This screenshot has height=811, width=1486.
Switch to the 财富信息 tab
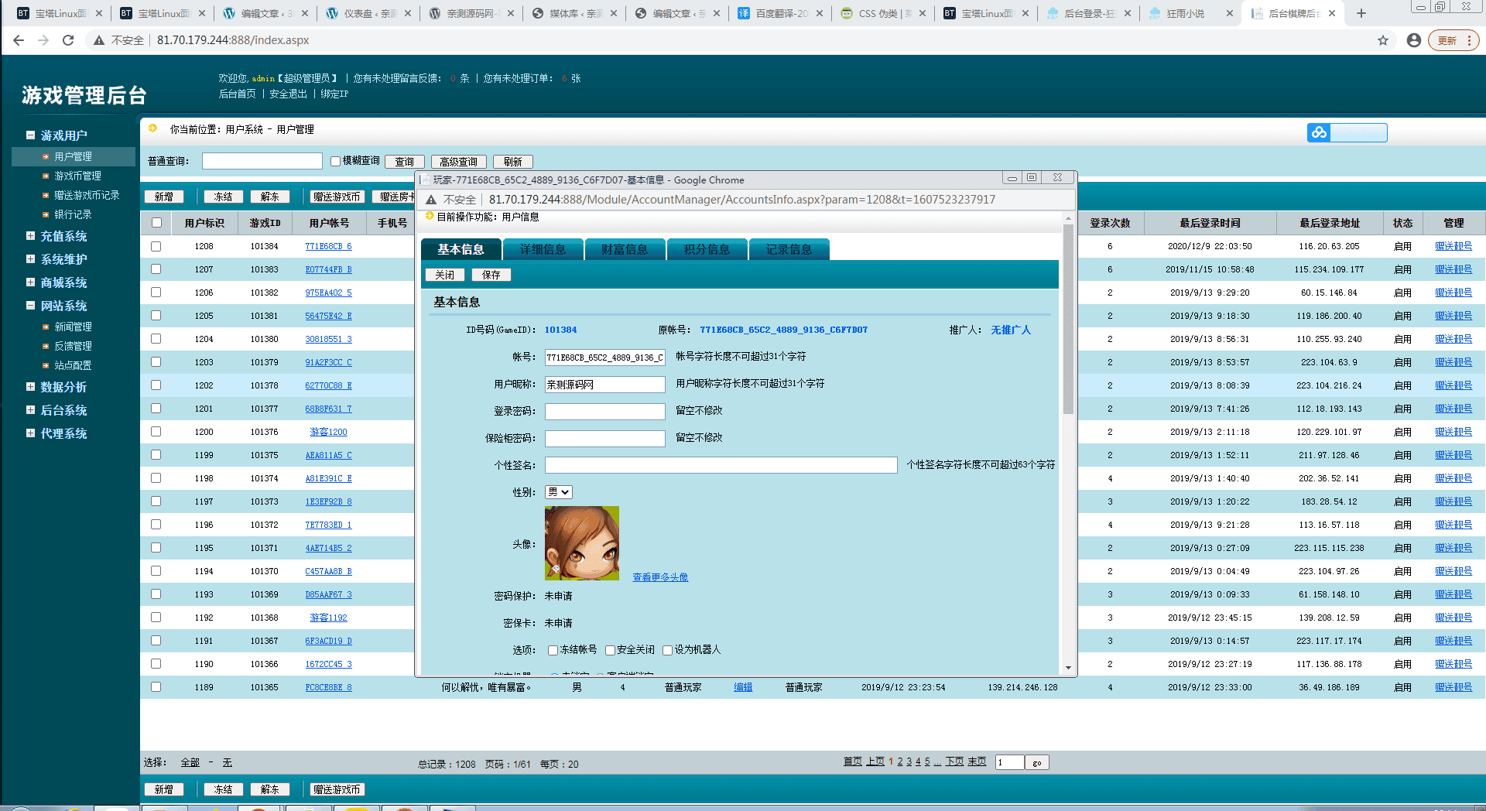[625, 248]
